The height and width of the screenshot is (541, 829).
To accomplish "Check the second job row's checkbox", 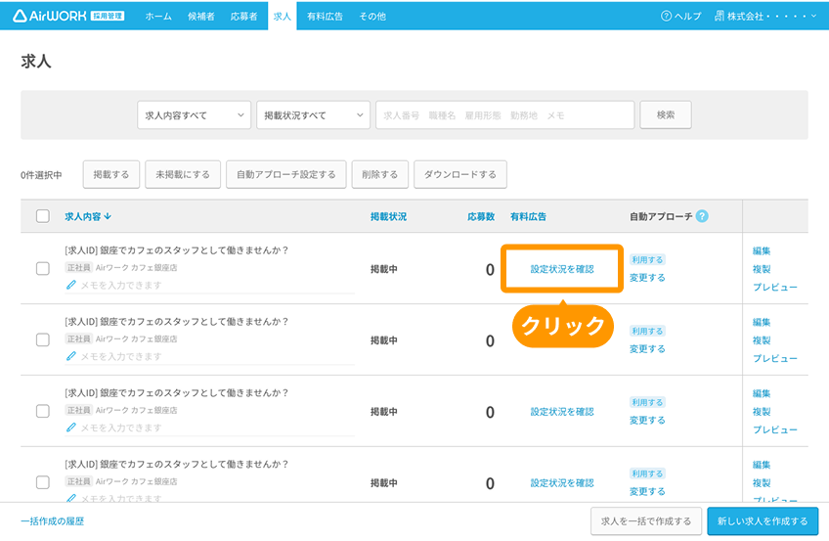I will (x=43, y=339).
